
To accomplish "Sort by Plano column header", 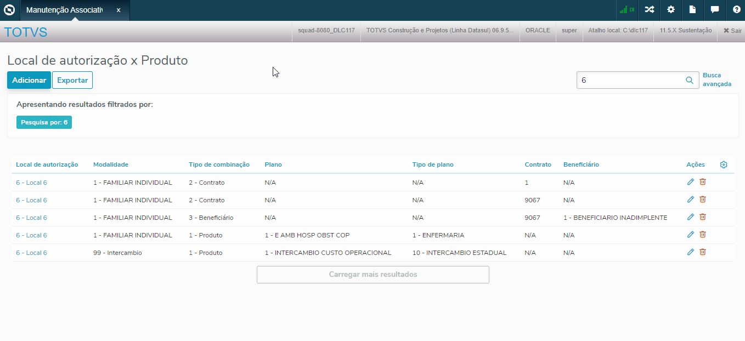I will [x=273, y=164].
